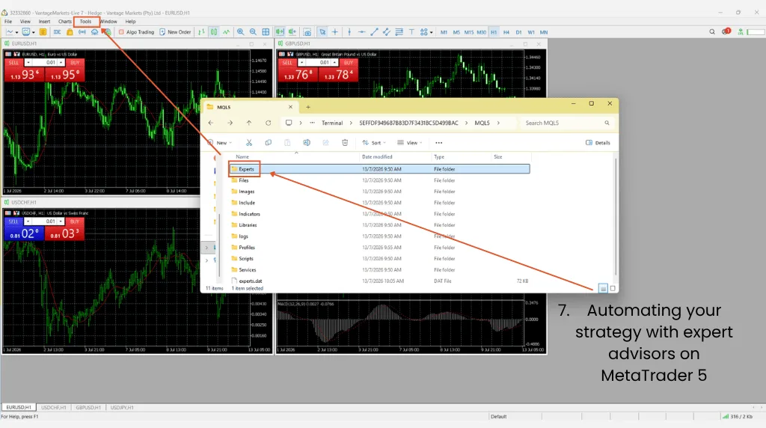Click the Search MQL5 field
Screen dimensions: 766x428
coord(567,123)
